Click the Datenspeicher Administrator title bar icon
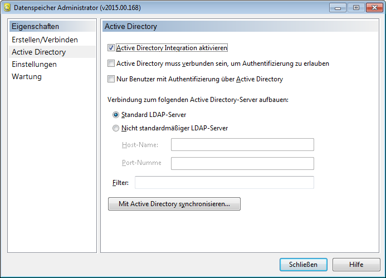 [x=7, y=8]
